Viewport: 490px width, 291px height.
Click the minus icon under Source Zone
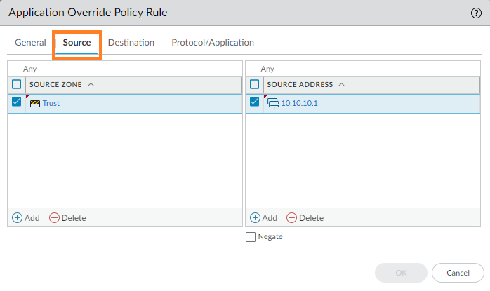click(x=54, y=218)
